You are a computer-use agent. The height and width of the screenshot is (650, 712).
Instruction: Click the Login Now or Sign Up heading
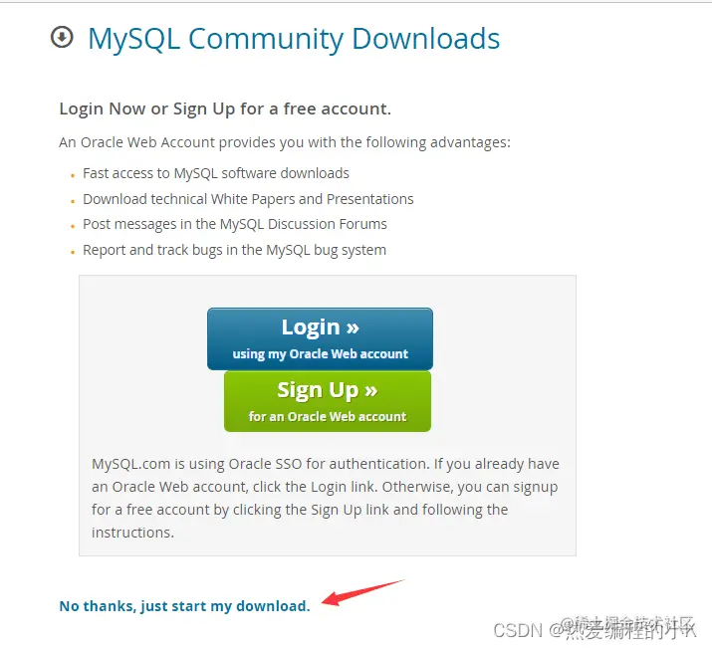tap(225, 108)
